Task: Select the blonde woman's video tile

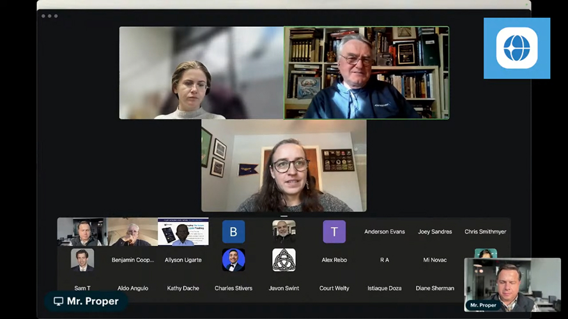Action: point(201,73)
